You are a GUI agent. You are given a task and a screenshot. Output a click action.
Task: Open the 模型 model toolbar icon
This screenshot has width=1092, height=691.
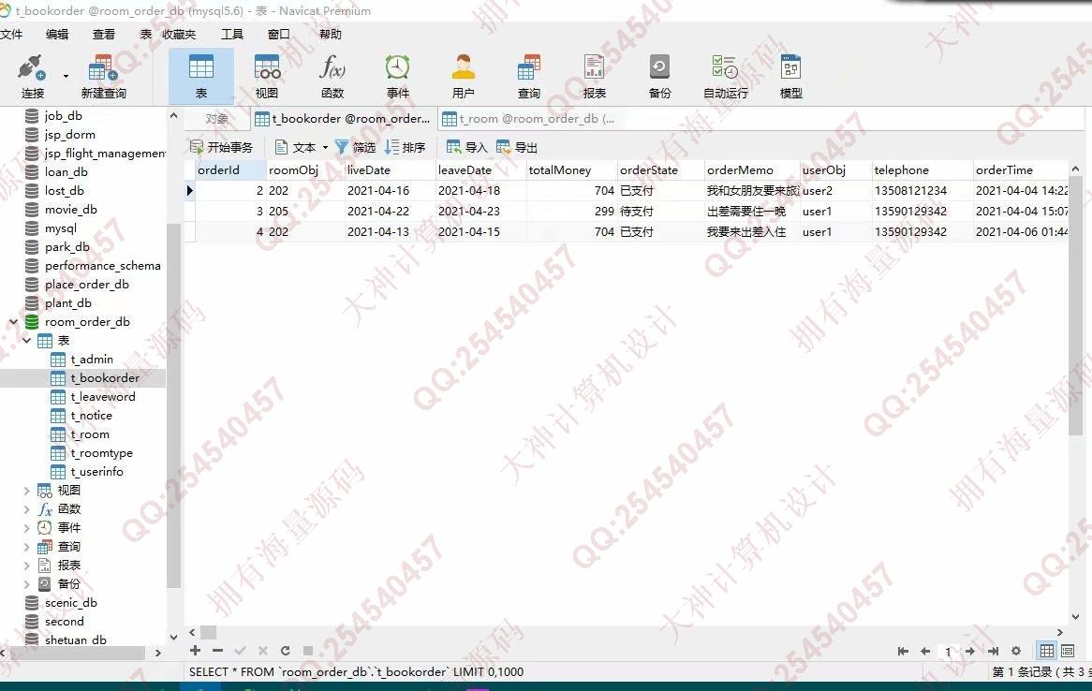791,77
